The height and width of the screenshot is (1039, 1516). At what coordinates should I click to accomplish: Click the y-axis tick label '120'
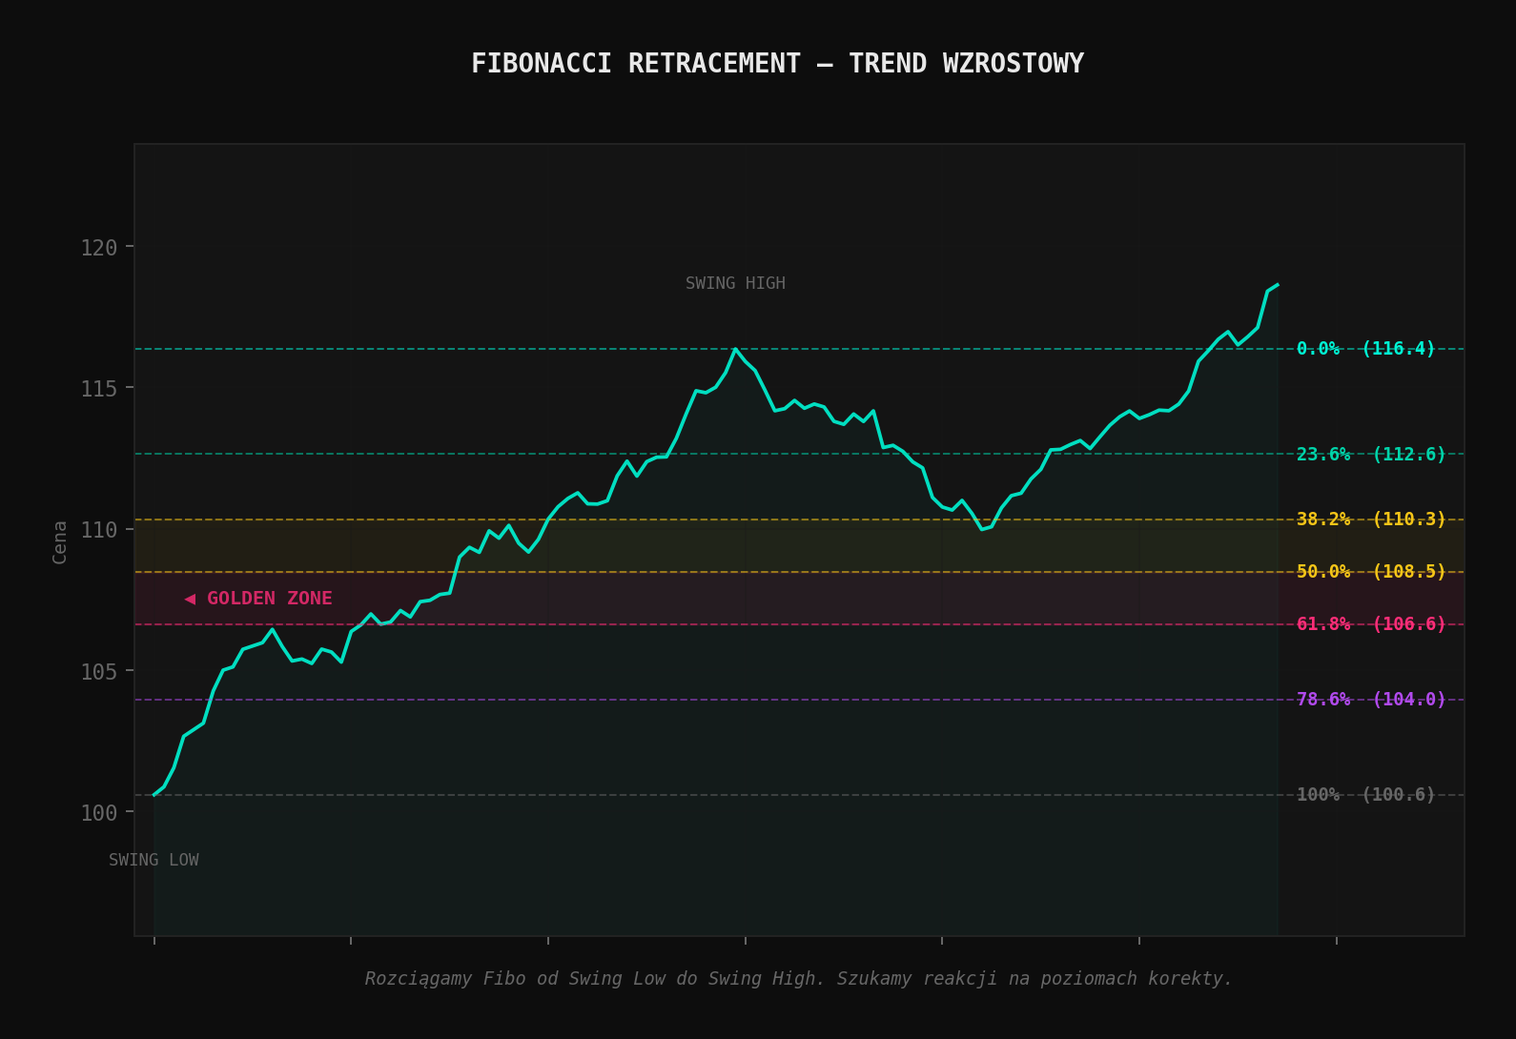coord(99,248)
